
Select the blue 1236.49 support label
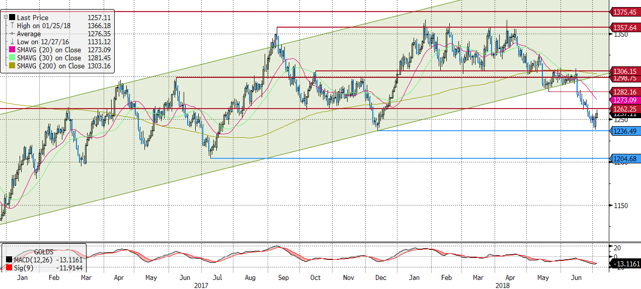pyautogui.click(x=624, y=131)
